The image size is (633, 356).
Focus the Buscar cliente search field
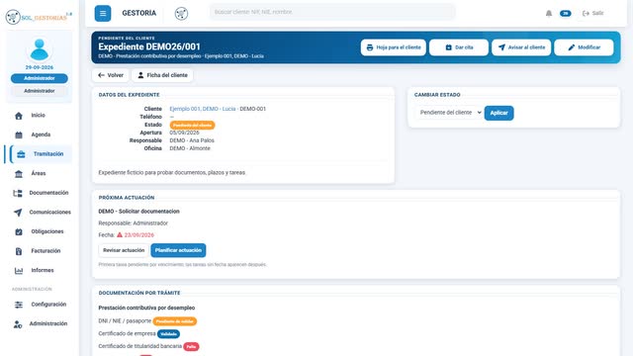click(332, 12)
